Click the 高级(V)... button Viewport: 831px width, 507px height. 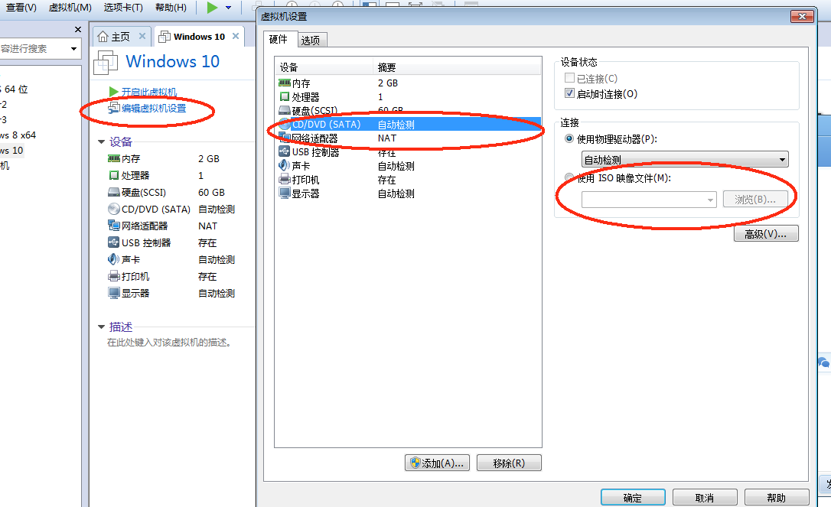[766, 234]
